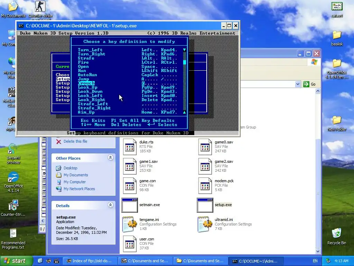Select the cat.crt certificate file icon
This screenshot has height=266, width=354.
coord(337,9)
